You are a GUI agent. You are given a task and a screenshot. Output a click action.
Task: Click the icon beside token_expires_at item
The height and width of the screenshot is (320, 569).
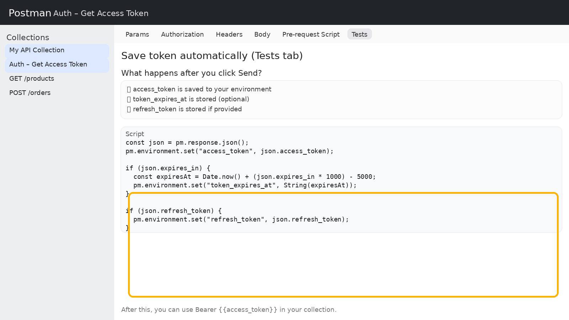[129, 100]
